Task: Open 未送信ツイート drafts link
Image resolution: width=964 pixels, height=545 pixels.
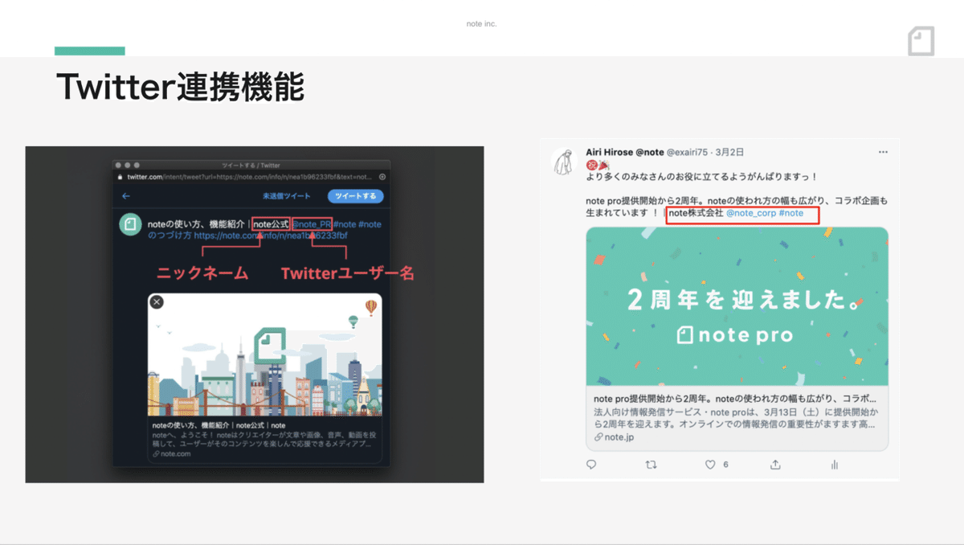Action: (x=285, y=196)
